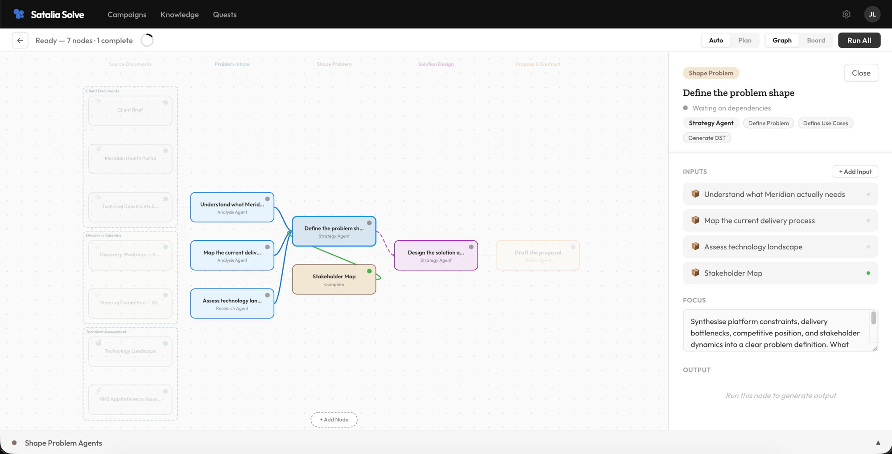Go back using the arrow button
892x454 pixels.
click(20, 40)
